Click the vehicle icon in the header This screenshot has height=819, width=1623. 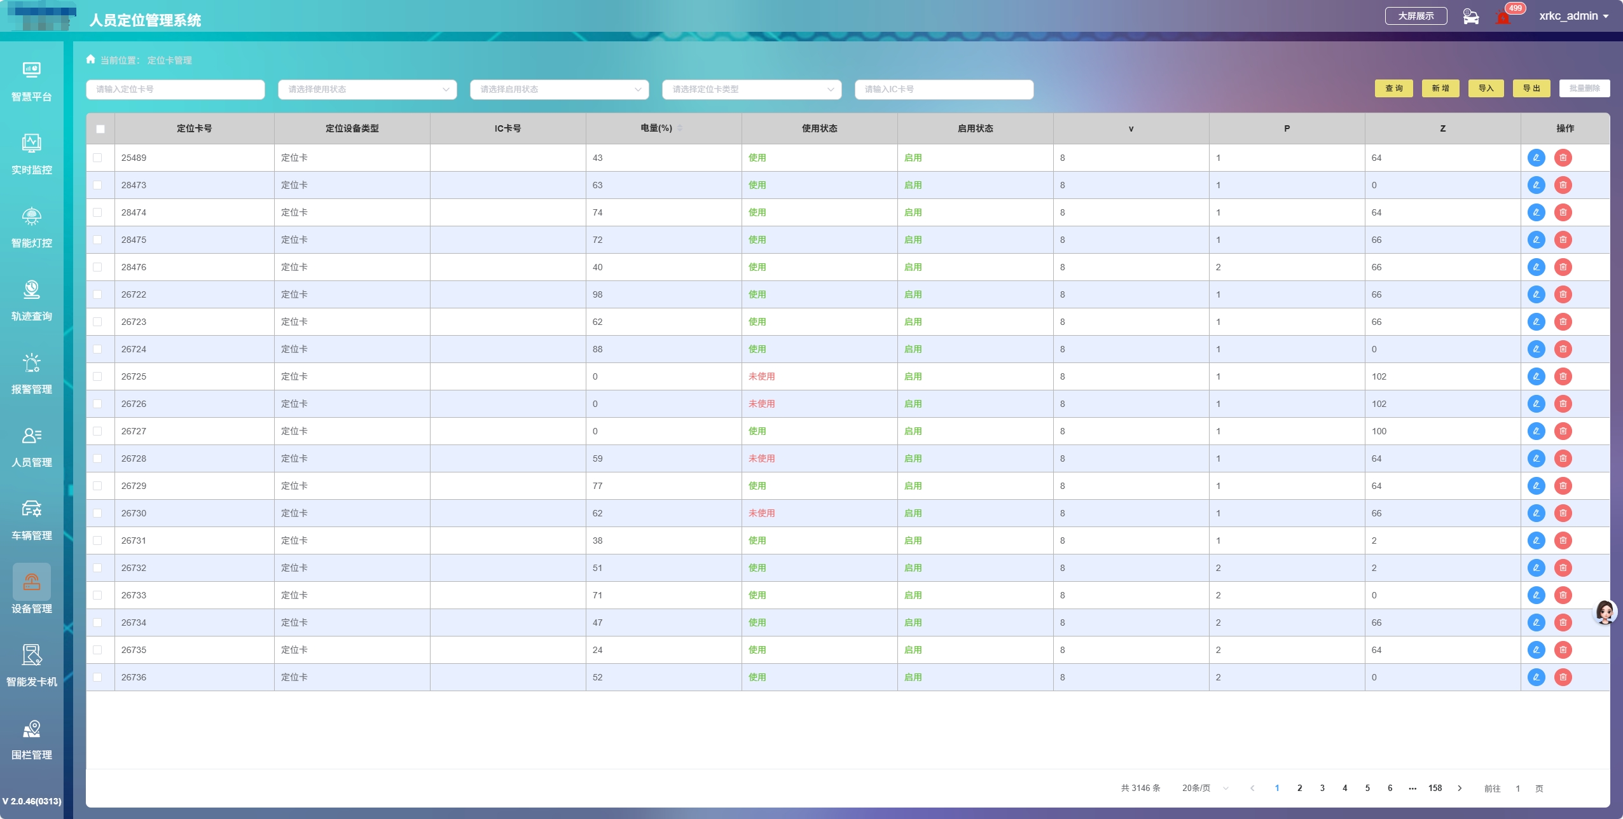point(1470,17)
